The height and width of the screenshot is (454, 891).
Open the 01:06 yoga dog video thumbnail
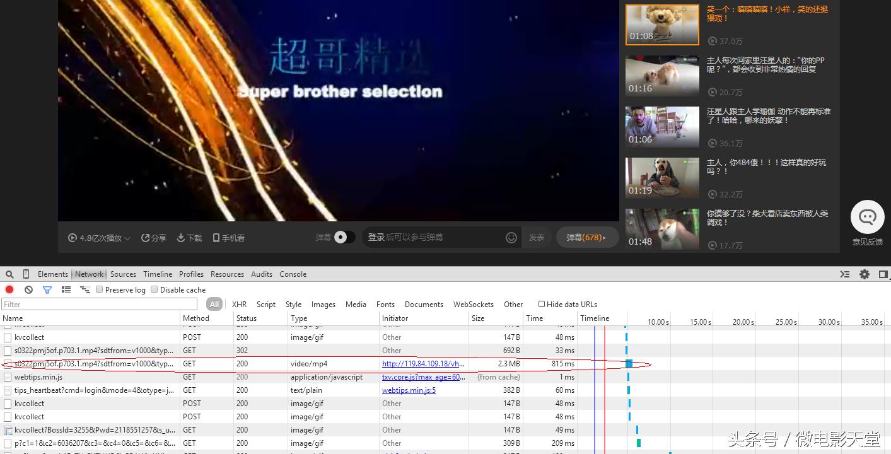[662, 127]
